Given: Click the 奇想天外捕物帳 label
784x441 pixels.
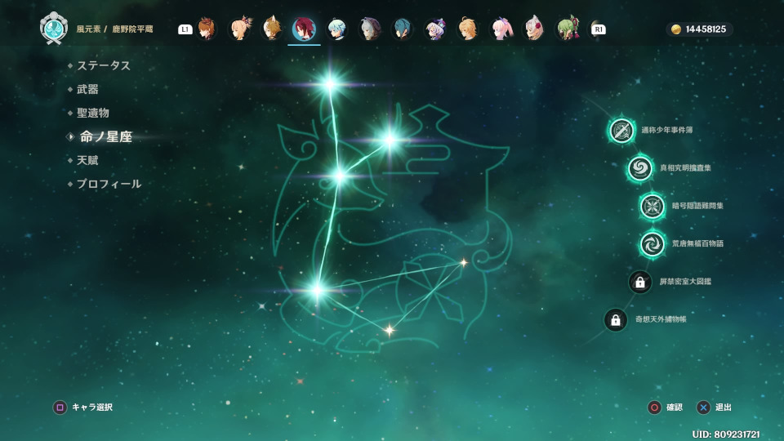Looking at the screenshot, I should tap(661, 319).
